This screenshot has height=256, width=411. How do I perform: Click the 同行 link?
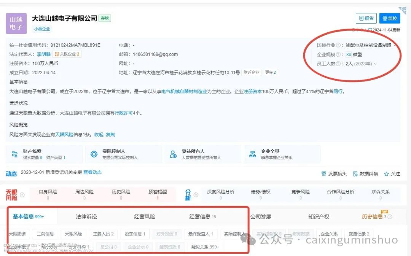click(338, 91)
